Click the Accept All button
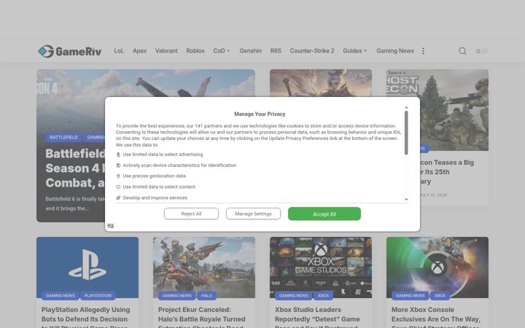525x328 pixels. click(x=324, y=214)
